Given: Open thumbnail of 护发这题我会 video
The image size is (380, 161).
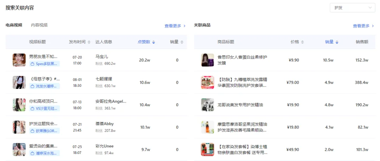Looking at the screenshot, I should (19, 127).
